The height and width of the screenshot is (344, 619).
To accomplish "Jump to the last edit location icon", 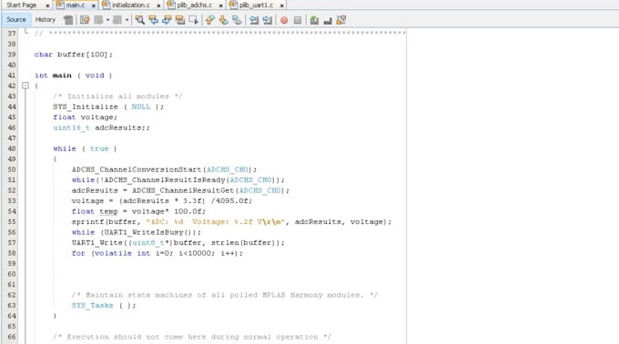I will [85, 20].
